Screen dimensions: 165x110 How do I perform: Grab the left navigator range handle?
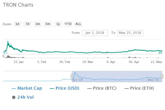tap(72, 76)
